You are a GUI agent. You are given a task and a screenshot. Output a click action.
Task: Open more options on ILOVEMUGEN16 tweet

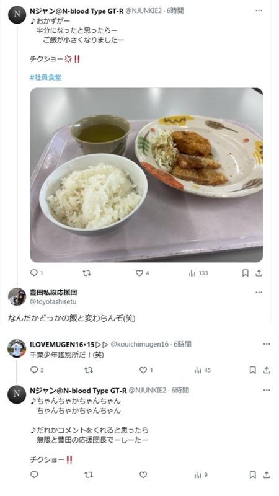(267, 344)
